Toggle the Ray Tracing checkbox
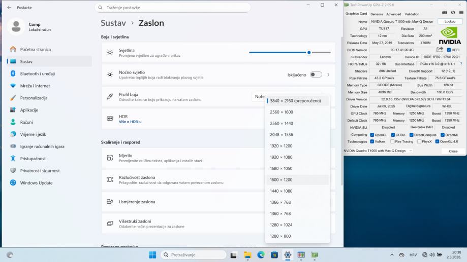 [x=392, y=141]
